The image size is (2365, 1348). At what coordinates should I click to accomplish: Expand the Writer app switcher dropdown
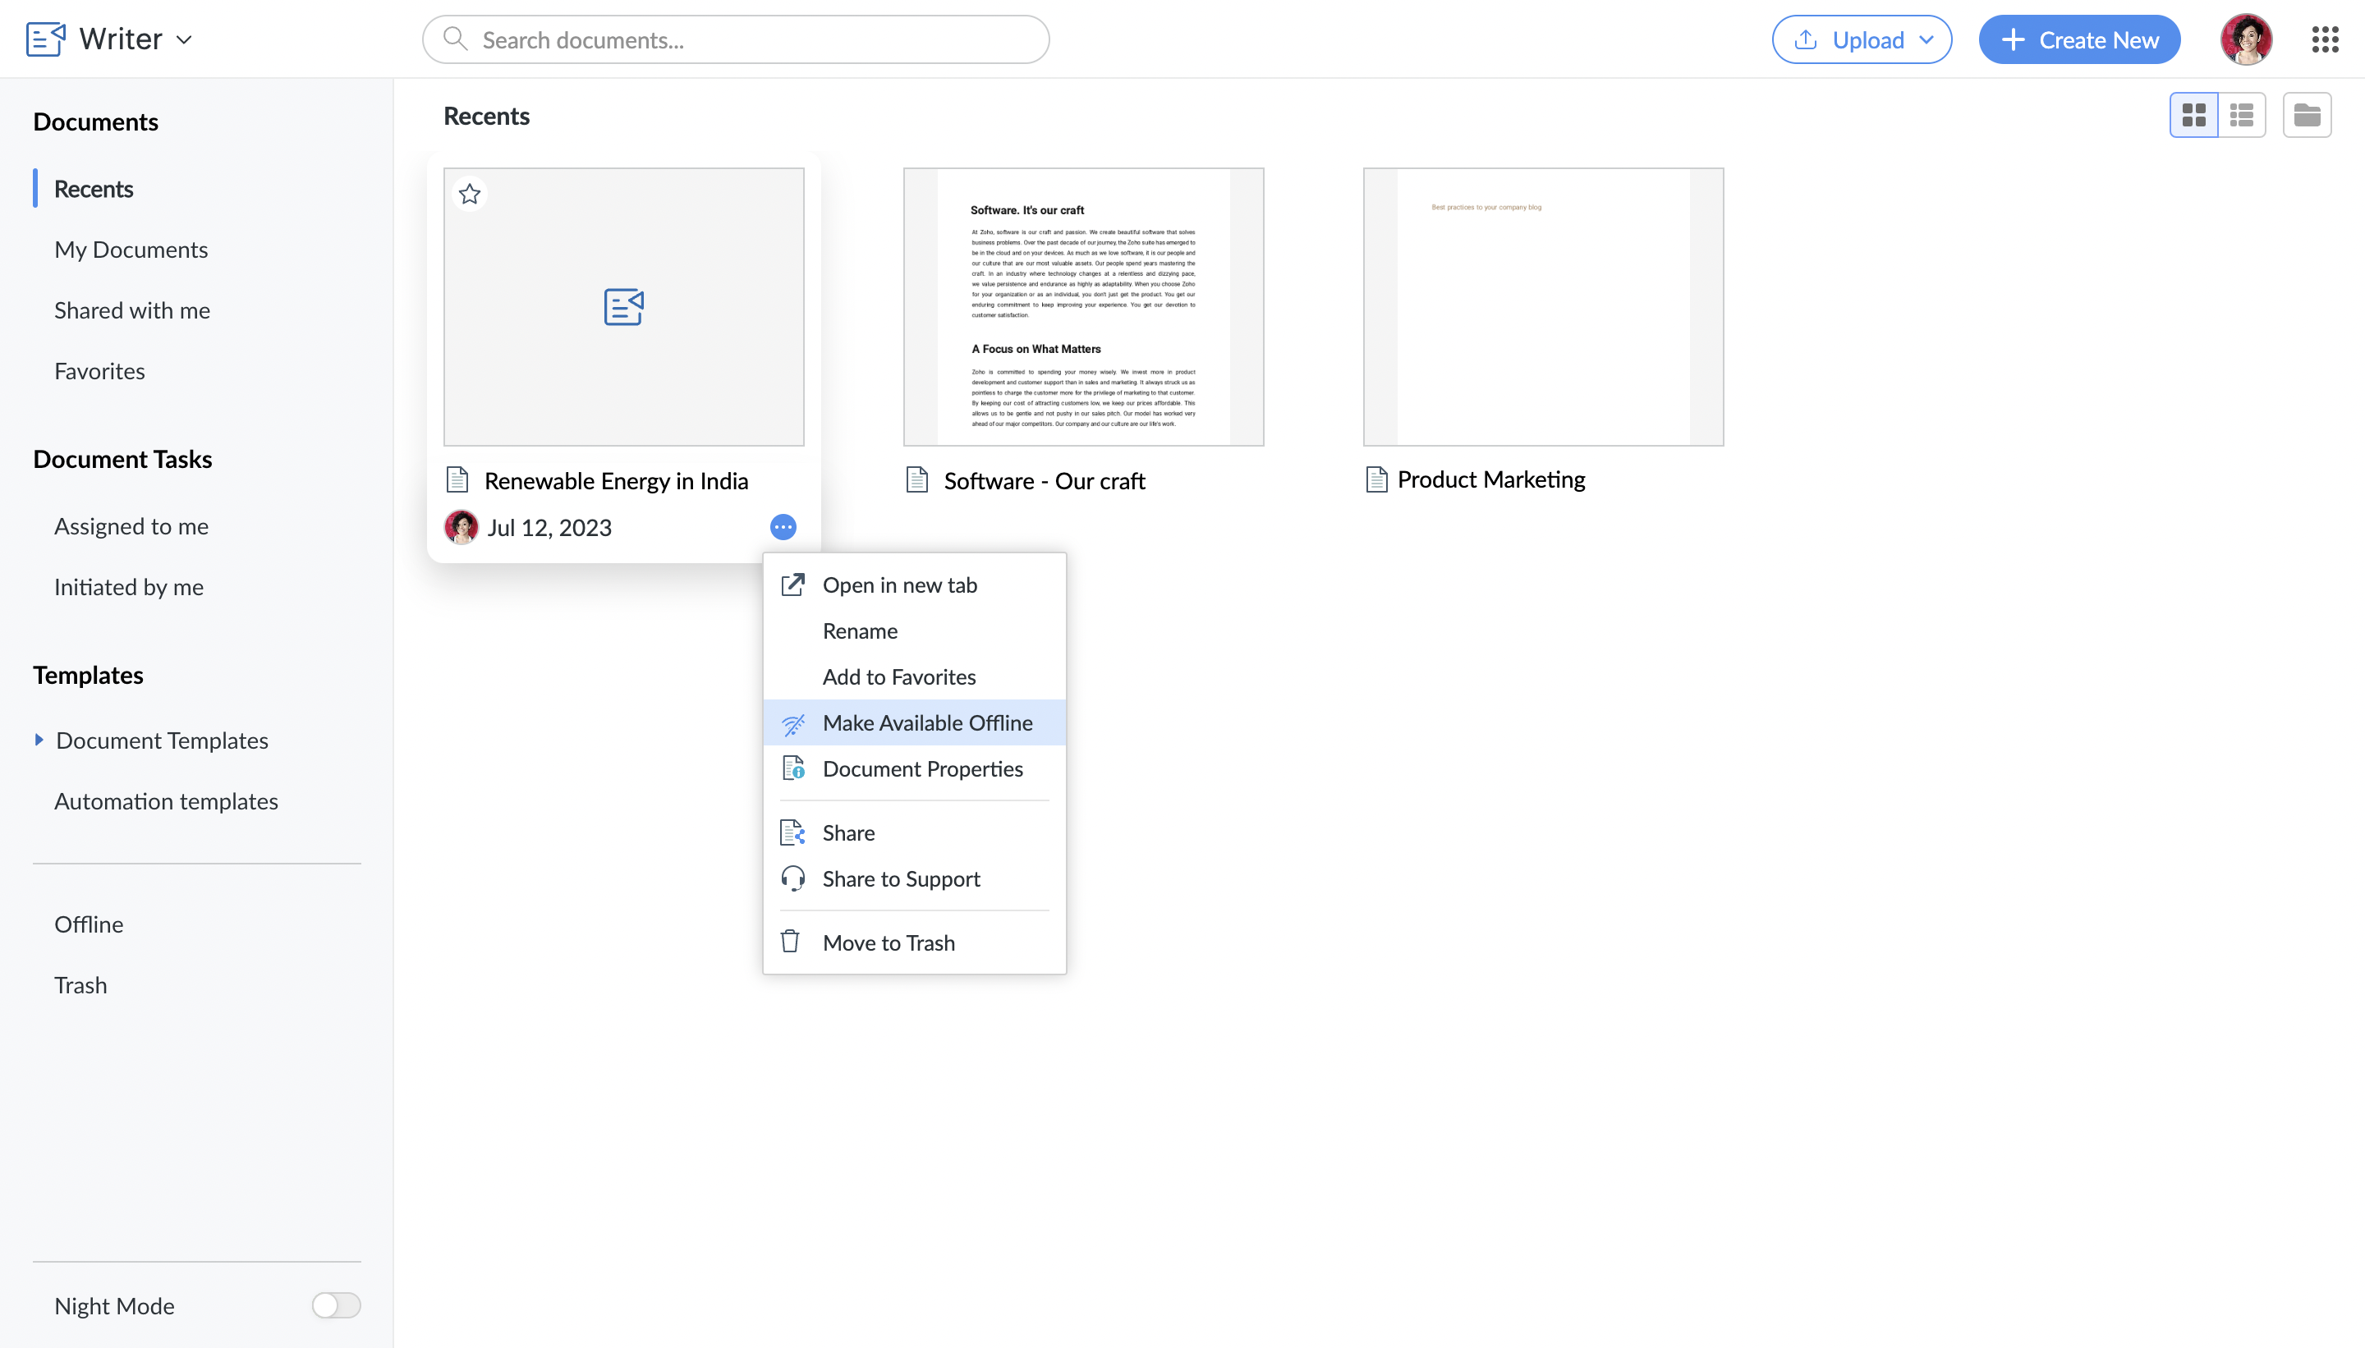click(184, 39)
